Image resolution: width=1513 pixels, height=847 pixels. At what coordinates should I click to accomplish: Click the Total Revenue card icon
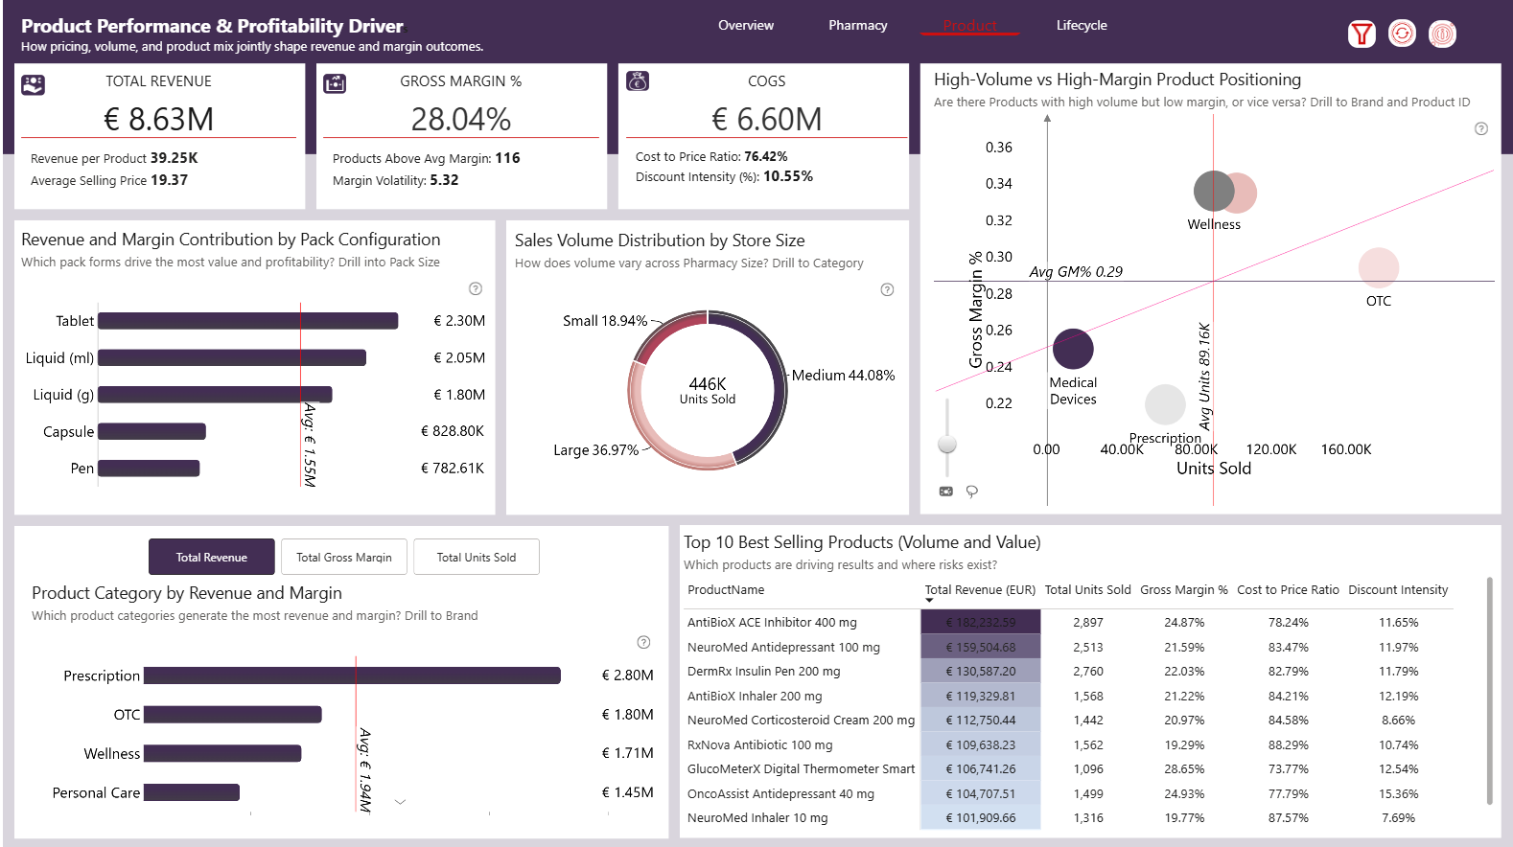pyautogui.click(x=33, y=84)
